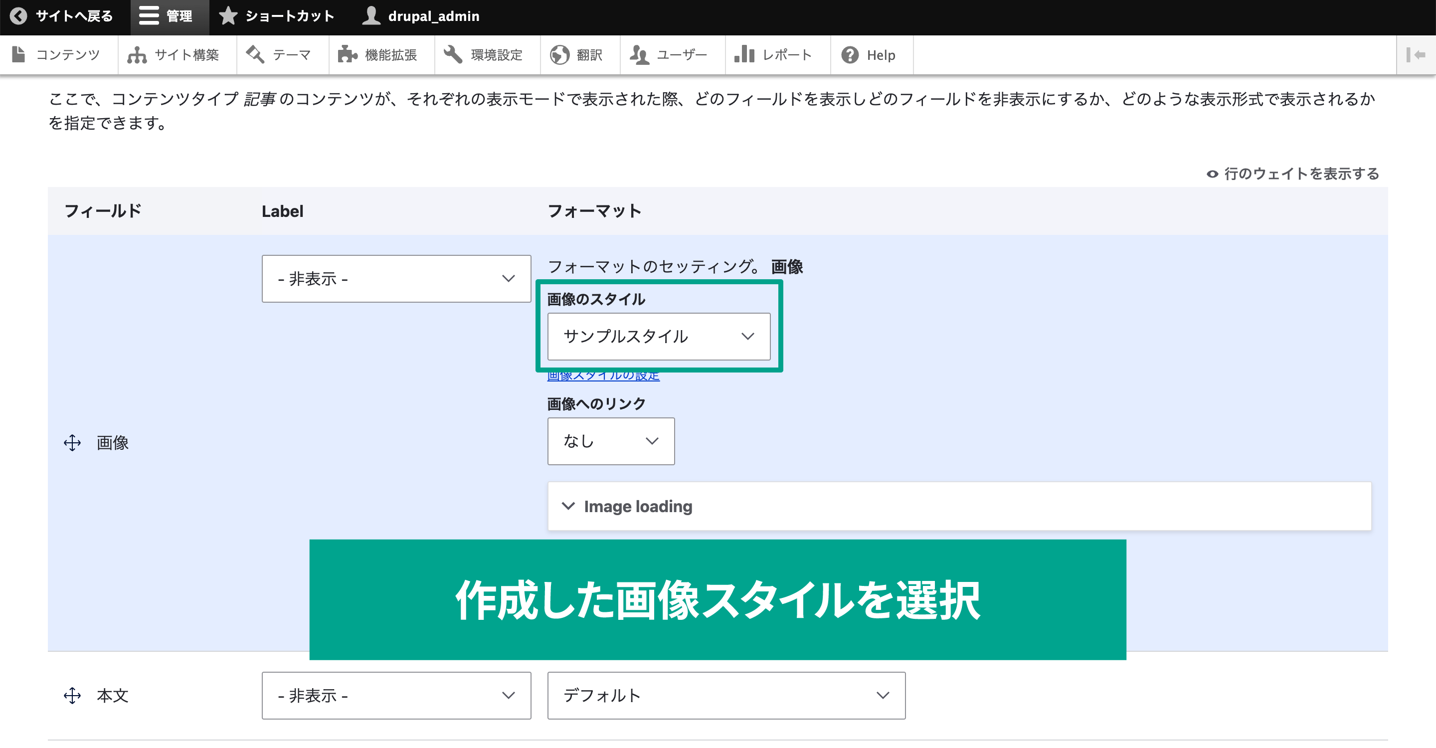This screenshot has height=748, width=1436.
Task: Open the サイト構築 menu item
Action: (x=178, y=55)
